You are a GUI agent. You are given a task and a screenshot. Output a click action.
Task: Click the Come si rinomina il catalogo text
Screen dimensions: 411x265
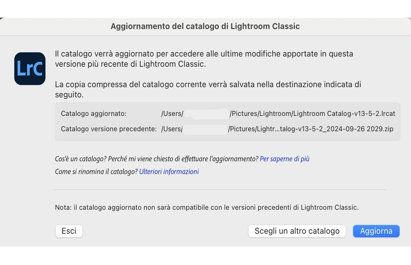pyautogui.click(x=95, y=171)
